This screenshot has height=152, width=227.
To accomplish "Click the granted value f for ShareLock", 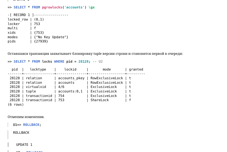I will (130, 100).
